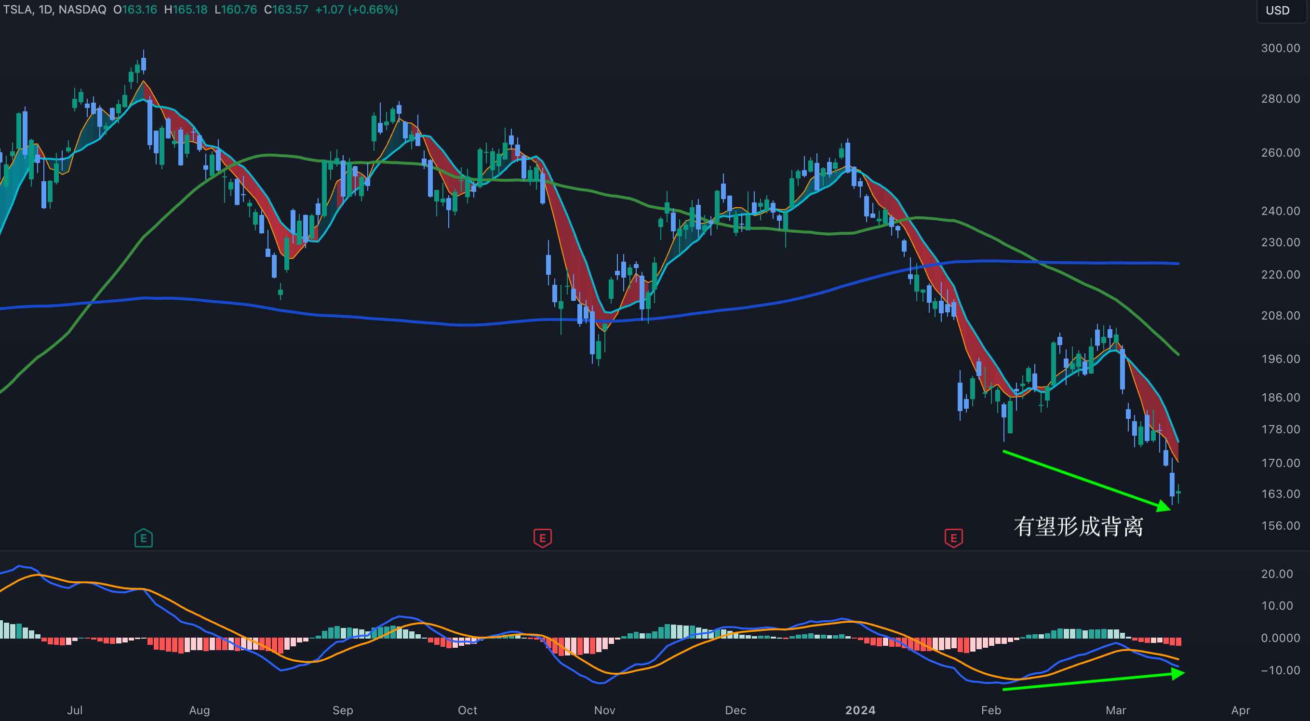Click the Apr label on time axis
1310x721 pixels.
pos(1240,710)
